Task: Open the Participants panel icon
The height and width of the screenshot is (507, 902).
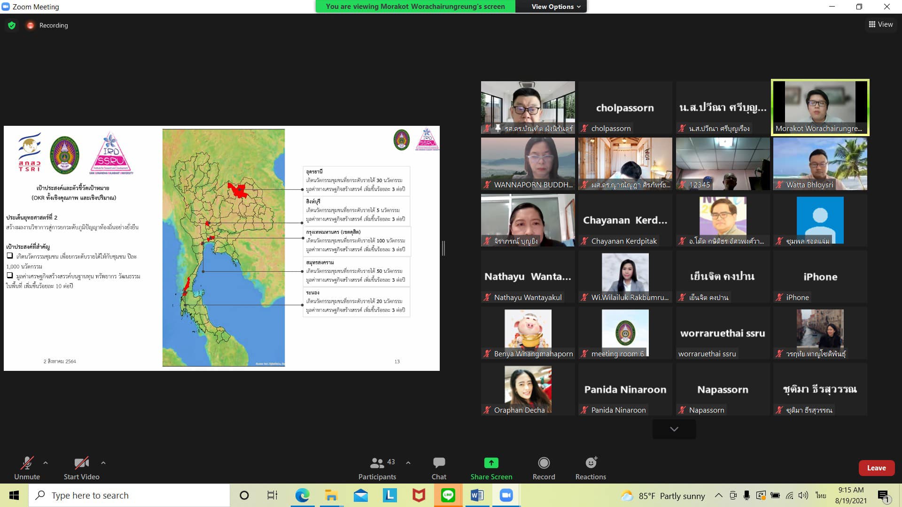Action: click(377, 463)
